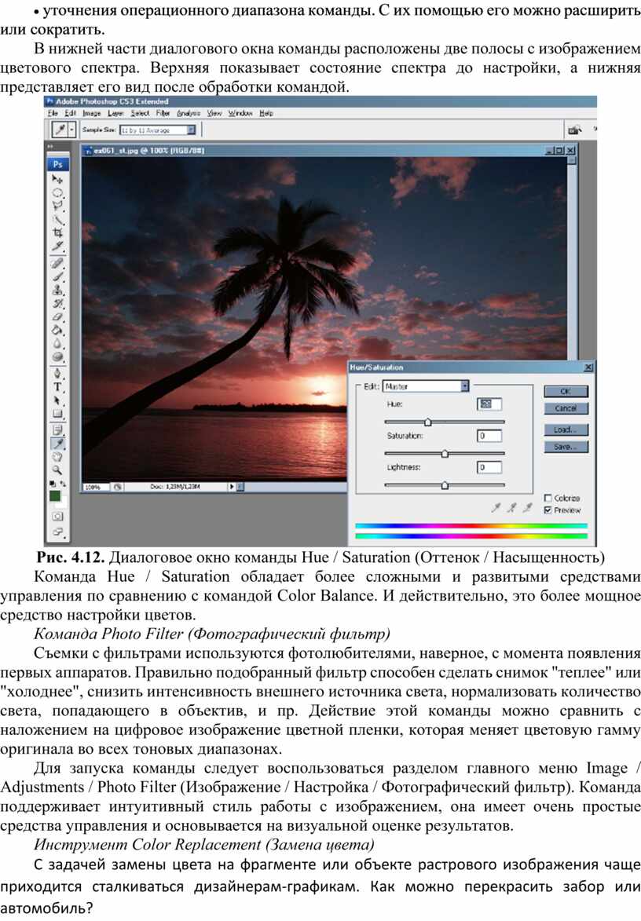Open the File menu
Screen dimensions: 641x921
53,113
